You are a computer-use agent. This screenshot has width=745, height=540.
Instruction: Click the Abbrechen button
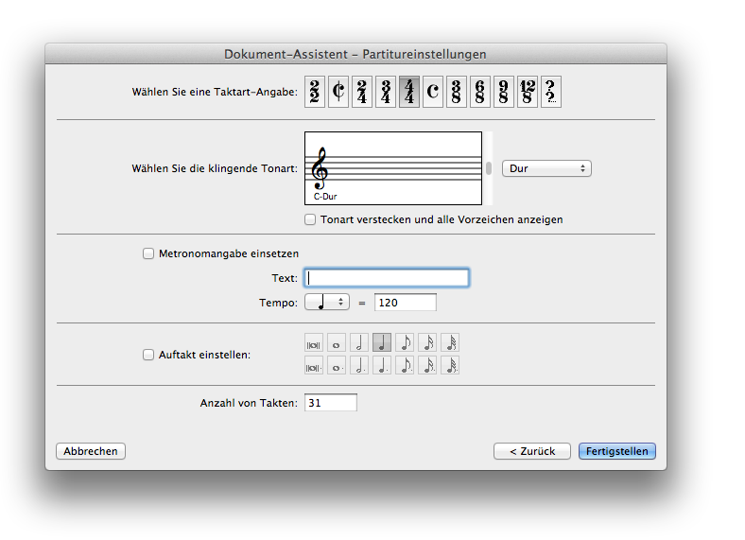point(91,451)
